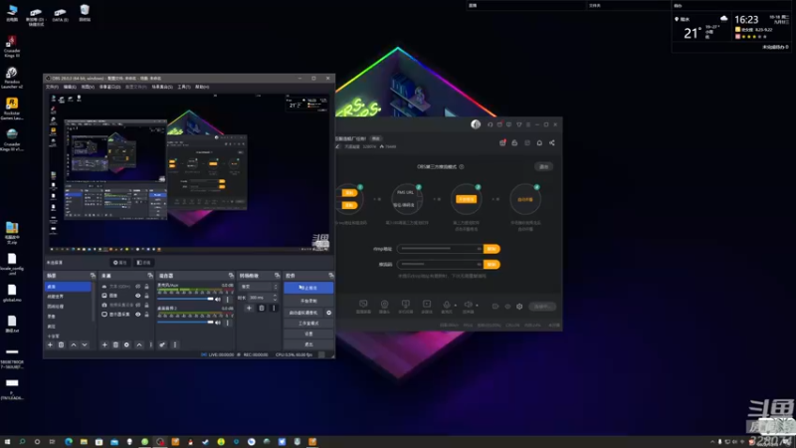Open Recycle Bin desktop icon
The width and height of the screenshot is (796, 448).
click(x=85, y=13)
